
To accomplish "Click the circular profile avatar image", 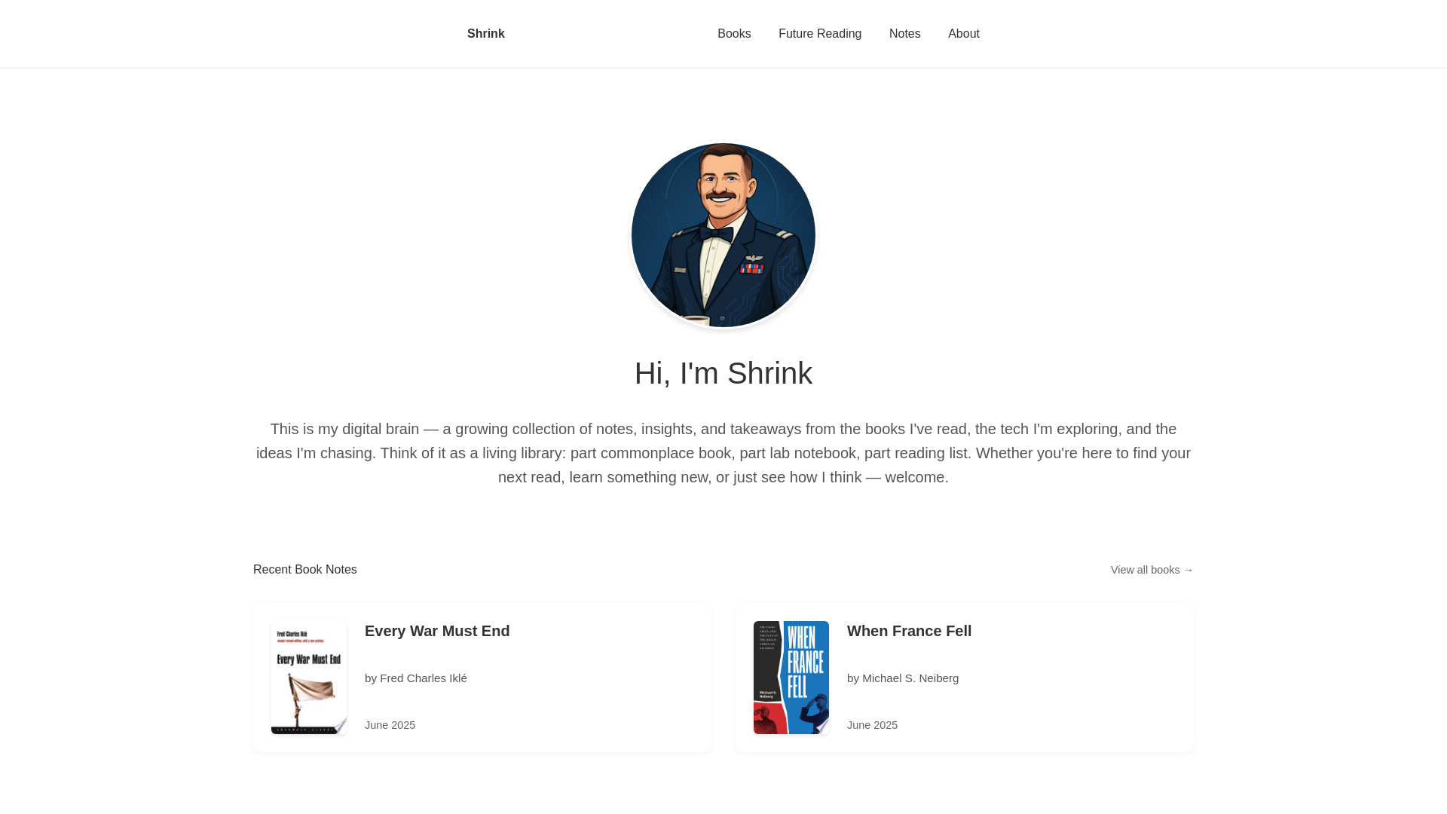I will (723, 235).
